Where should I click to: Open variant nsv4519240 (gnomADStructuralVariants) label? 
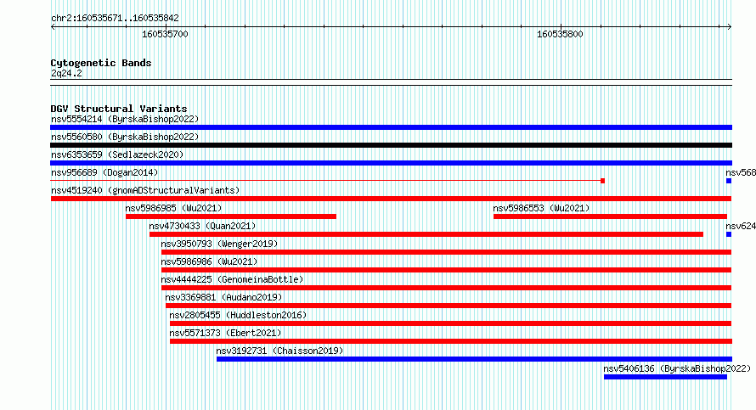[x=145, y=190]
